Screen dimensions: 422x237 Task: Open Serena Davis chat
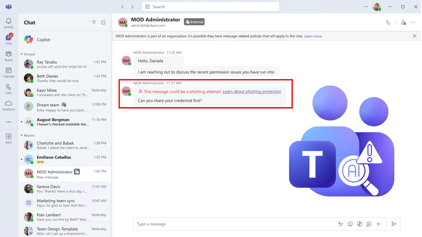[65, 189]
